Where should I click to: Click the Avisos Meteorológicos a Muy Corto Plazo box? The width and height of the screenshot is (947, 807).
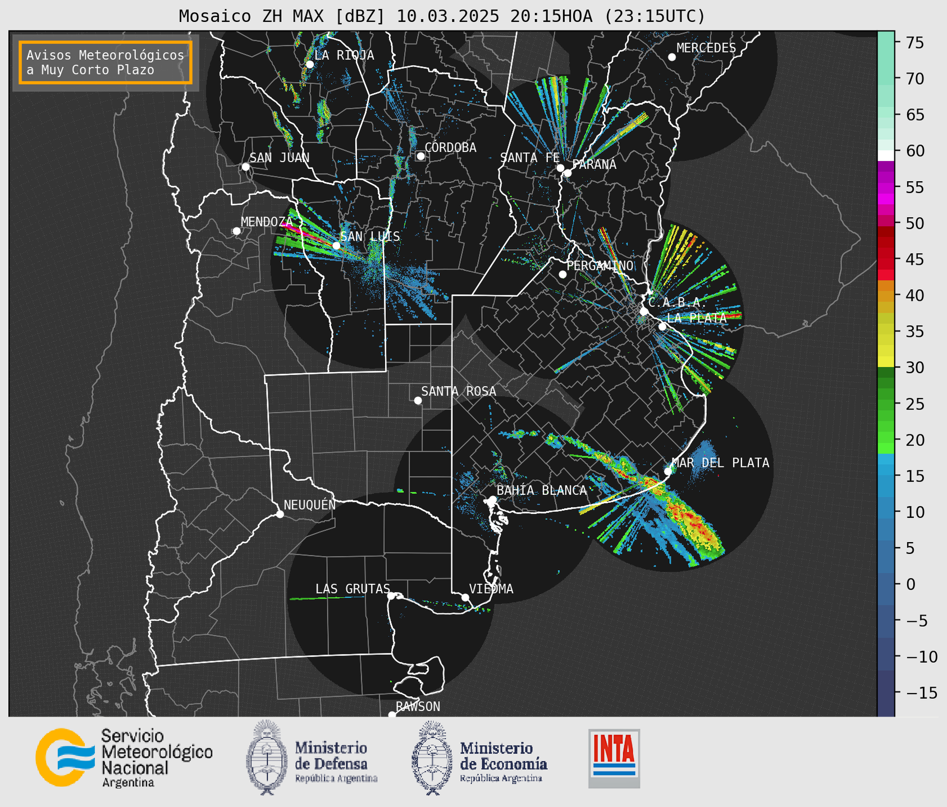(x=106, y=62)
